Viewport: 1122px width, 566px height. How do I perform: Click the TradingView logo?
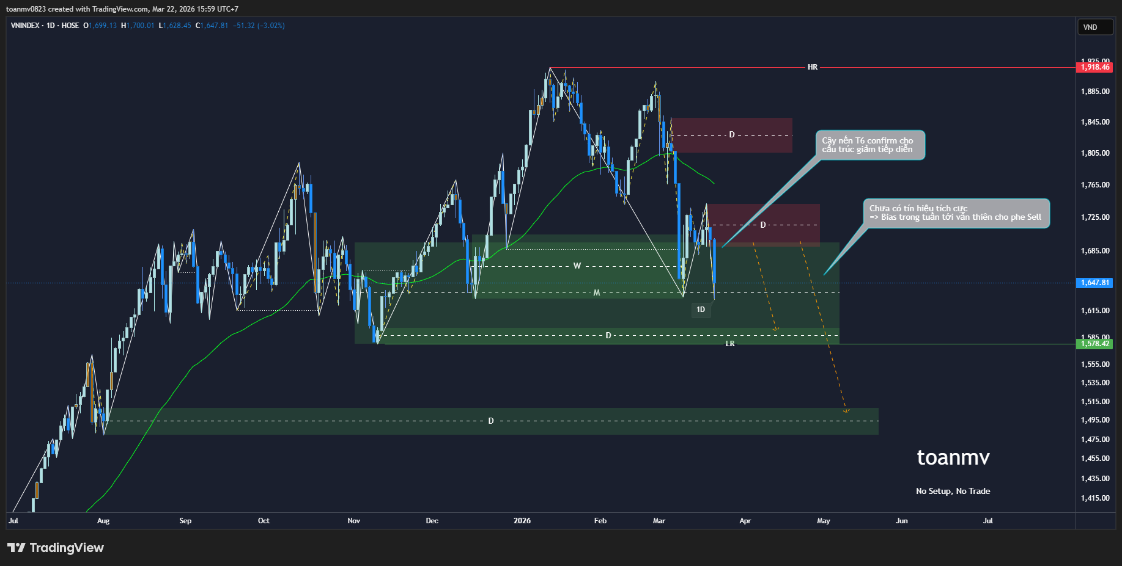click(x=56, y=548)
